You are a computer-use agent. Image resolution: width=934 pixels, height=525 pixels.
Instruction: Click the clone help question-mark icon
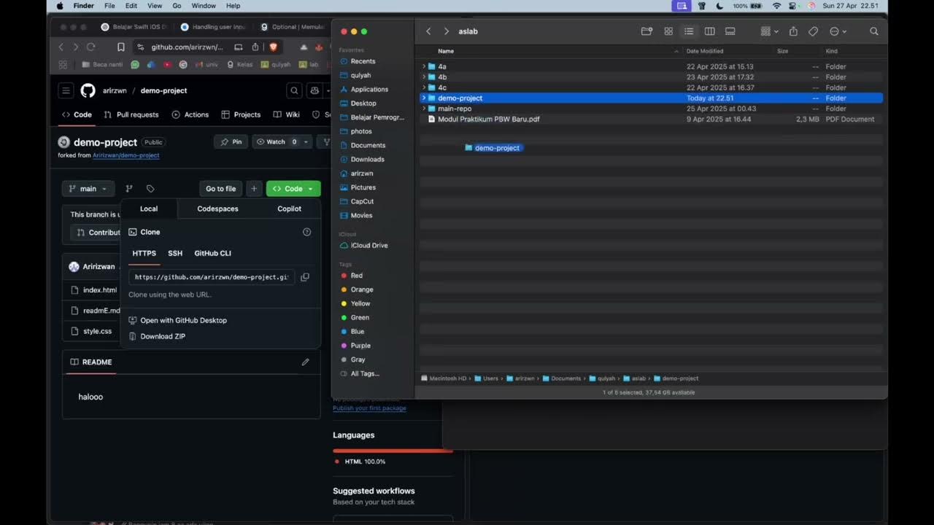point(306,232)
